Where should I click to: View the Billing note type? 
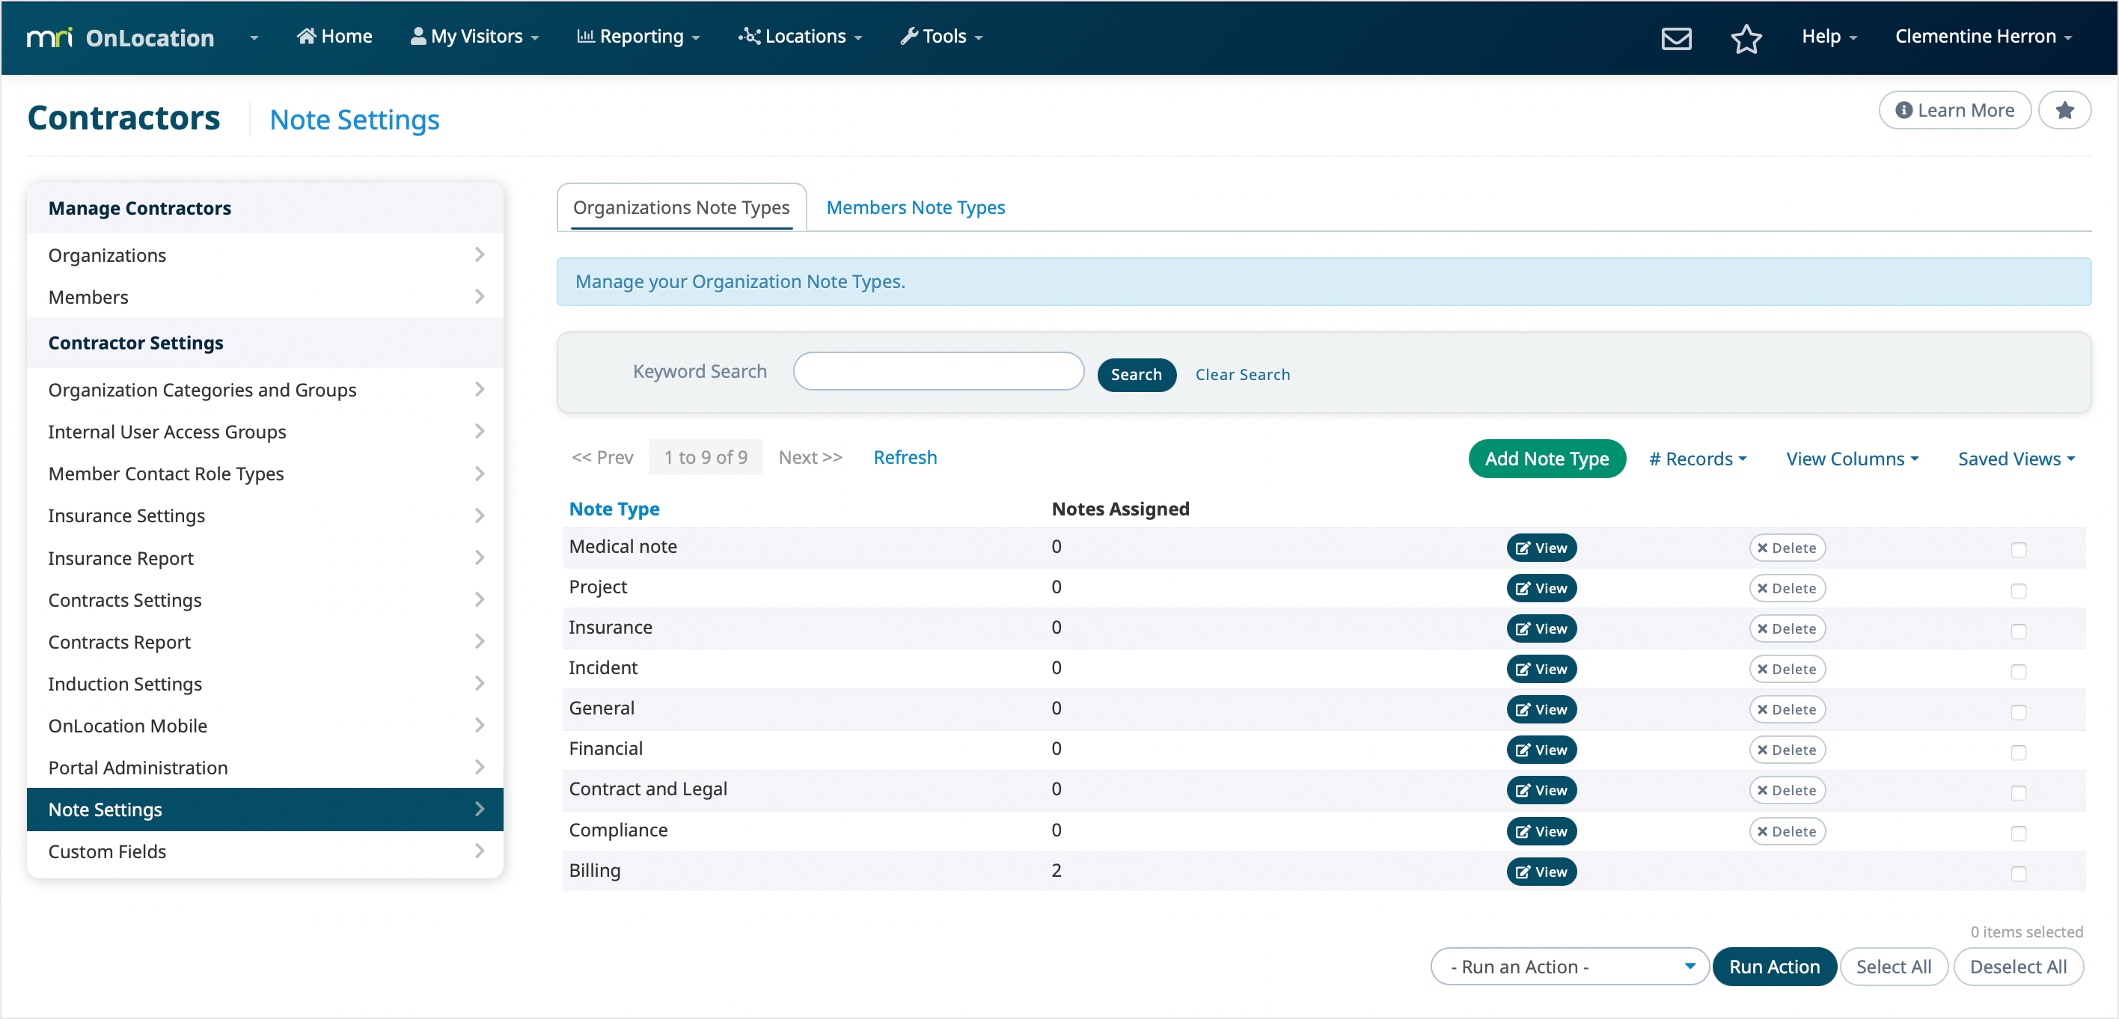pos(1541,871)
